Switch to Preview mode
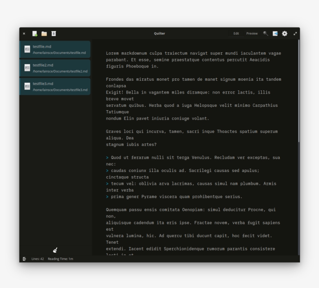The image size is (319, 288). tap(252, 34)
